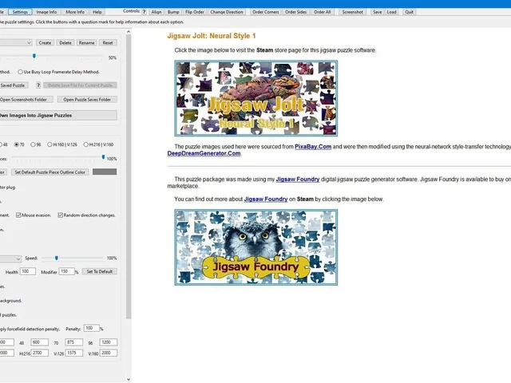Click the settings panel scroll down arrow
511x383 pixels.
[x=129, y=379]
